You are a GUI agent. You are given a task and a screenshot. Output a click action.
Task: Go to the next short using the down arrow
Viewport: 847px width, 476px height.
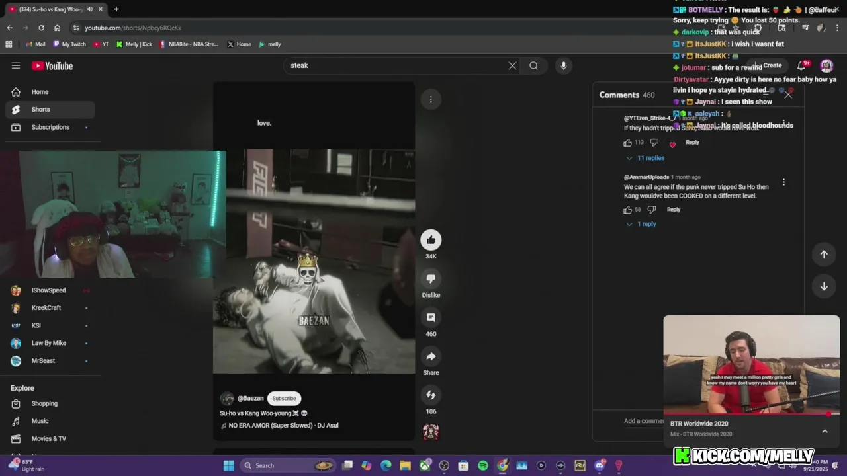tap(824, 286)
